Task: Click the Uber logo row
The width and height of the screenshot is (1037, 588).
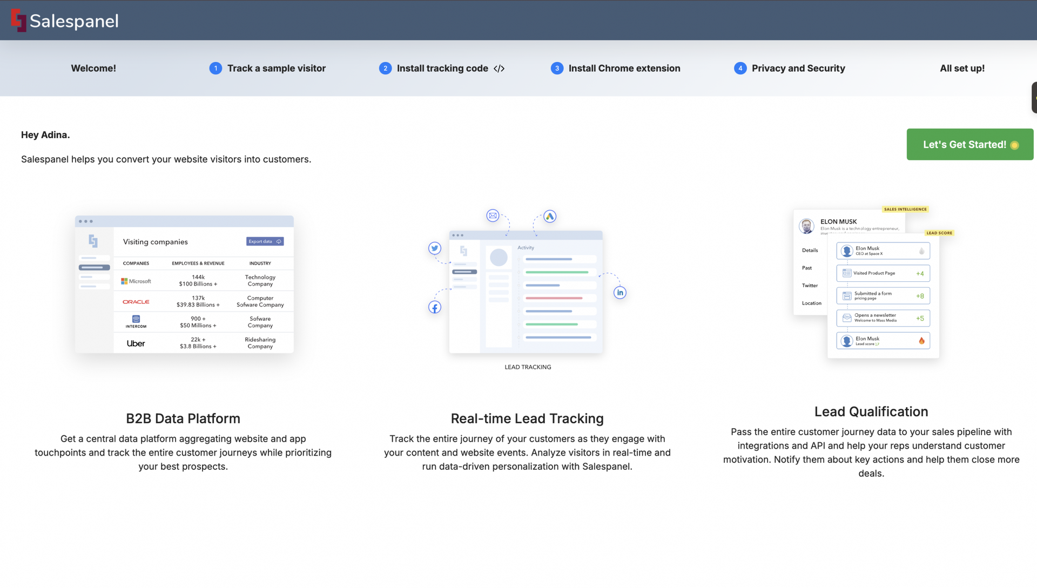Action: (x=204, y=343)
